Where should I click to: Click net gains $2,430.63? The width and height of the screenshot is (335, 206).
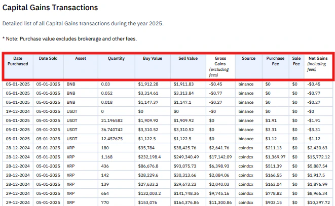click(317, 148)
